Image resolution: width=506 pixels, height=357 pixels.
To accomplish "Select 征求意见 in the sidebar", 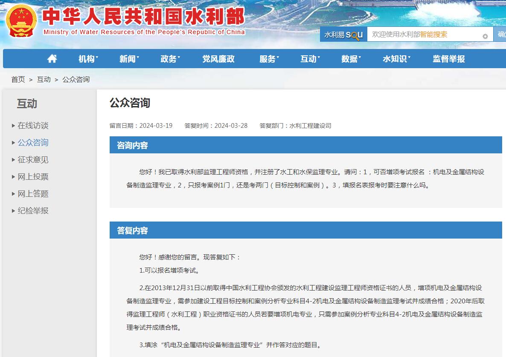I will pyautogui.click(x=33, y=159).
